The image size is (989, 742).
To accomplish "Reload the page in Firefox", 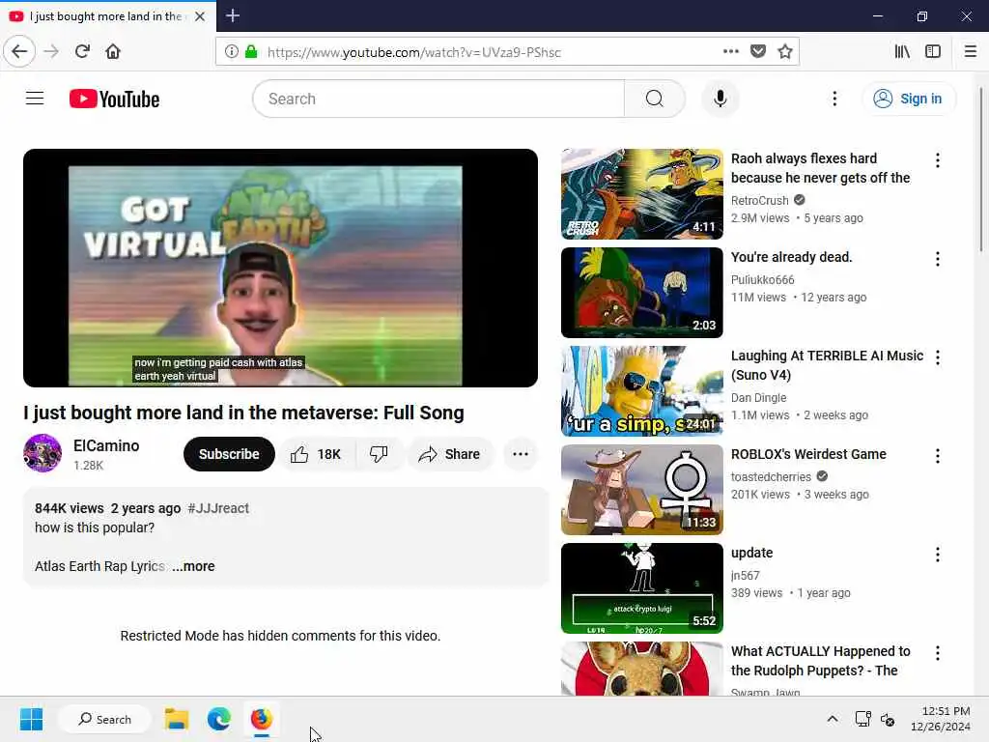I will (x=82, y=51).
